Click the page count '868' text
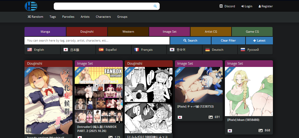This screenshot has width=299, height=138. [x=267, y=130]
